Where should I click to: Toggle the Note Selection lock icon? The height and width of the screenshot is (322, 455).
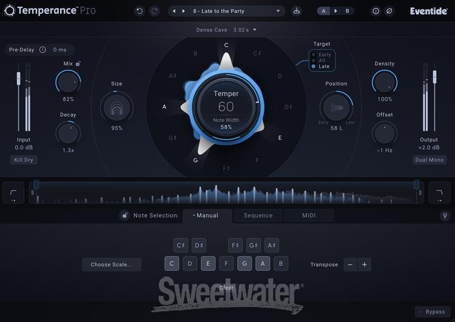124,215
